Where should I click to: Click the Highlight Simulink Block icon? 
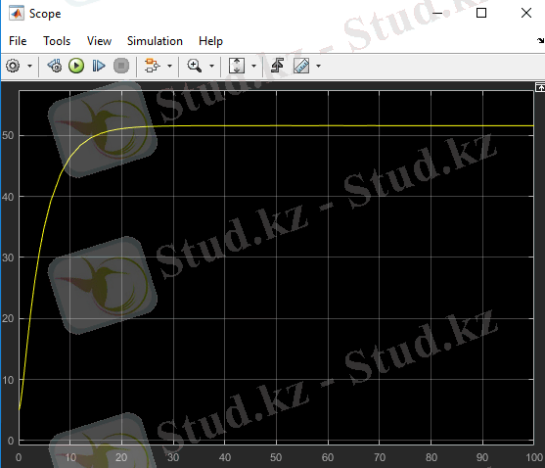click(x=152, y=66)
